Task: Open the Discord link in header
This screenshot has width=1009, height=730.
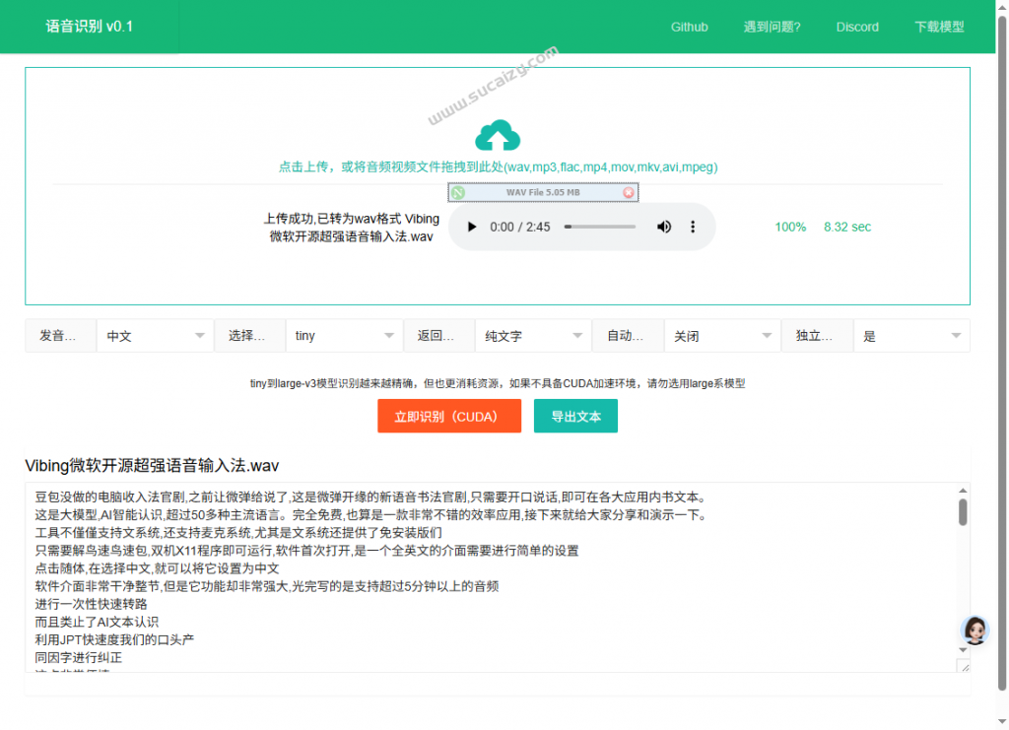Action: 857,27
